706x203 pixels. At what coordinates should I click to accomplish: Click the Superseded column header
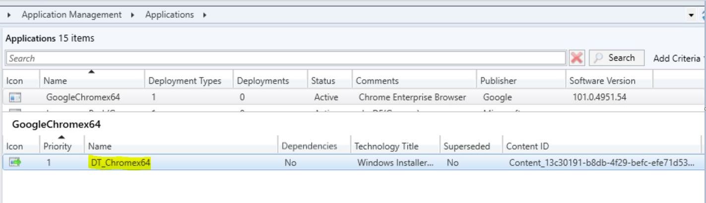coord(471,146)
